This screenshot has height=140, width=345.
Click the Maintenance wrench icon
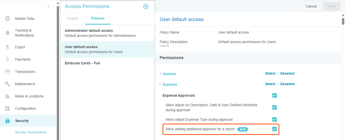8,84
